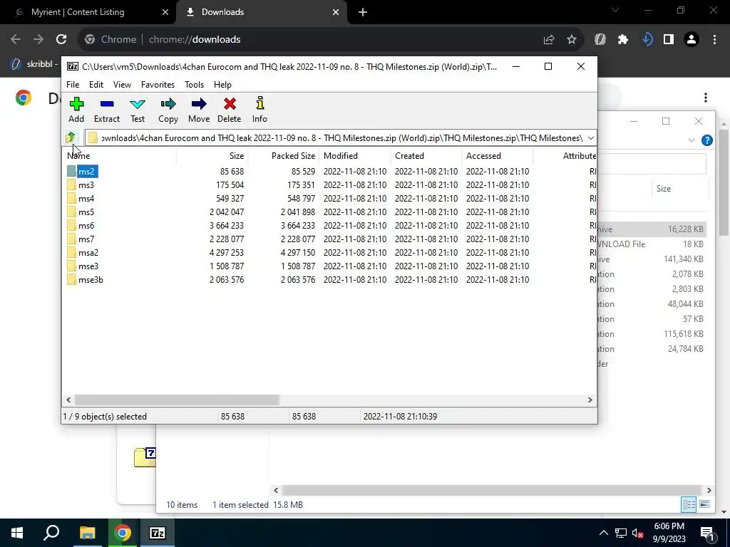Image resolution: width=730 pixels, height=547 pixels.
Task: Expand the address path dropdown
Action: point(591,138)
